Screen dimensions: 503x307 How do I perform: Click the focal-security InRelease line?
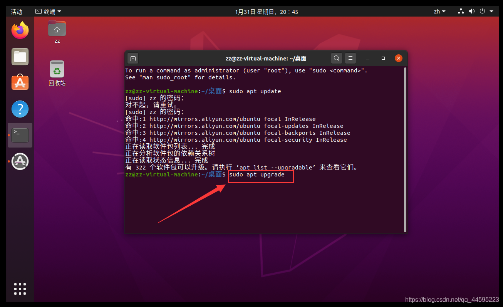click(x=236, y=140)
